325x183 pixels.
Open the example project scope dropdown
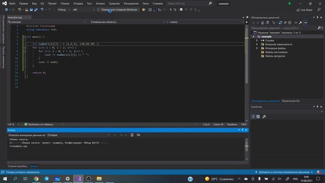46,22
